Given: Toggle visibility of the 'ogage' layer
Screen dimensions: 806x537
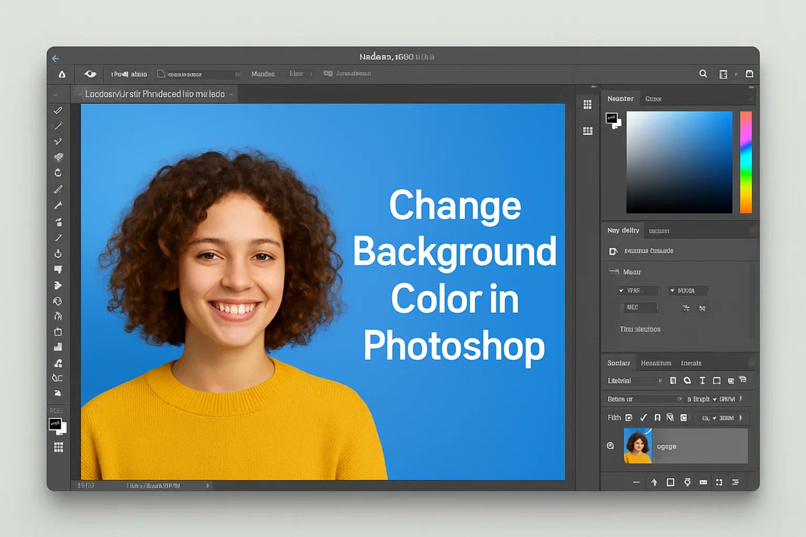Looking at the screenshot, I should (611, 445).
